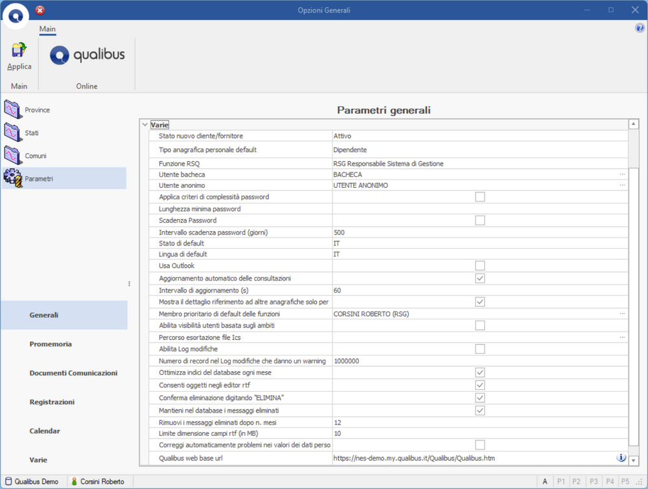Screen dimensions: 648x489
Task: Click the Registrazioni navigation button
Action: [x=52, y=402]
